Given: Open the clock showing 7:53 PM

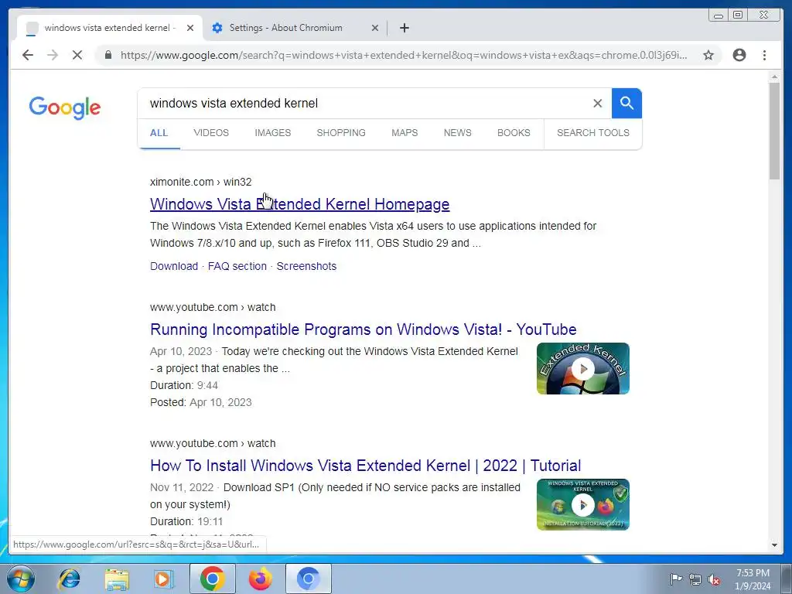Looking at the screenshot, I should coord(753,579).
